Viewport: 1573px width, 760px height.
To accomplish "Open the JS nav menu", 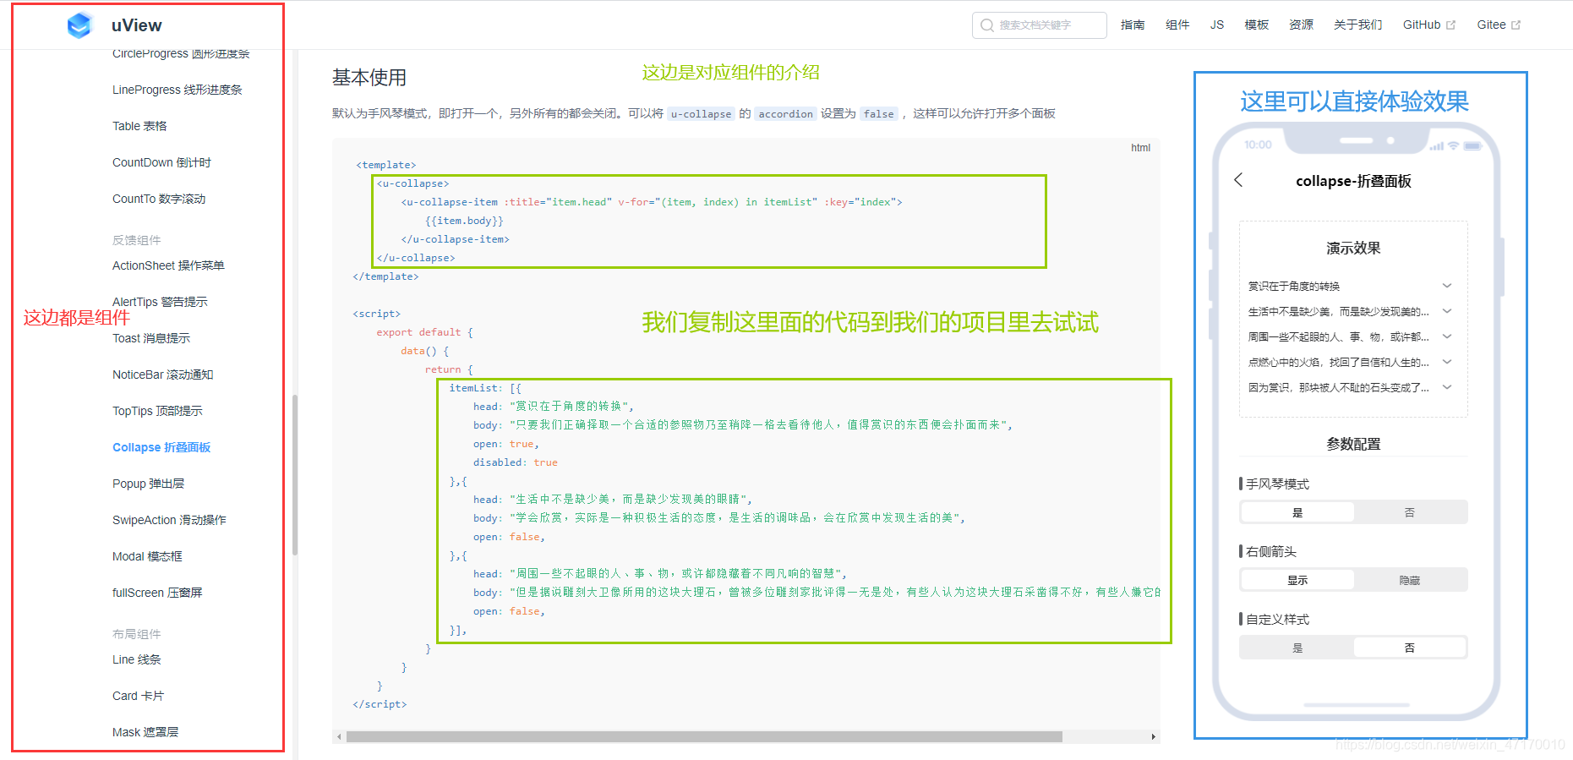I will click(1217, 25).
